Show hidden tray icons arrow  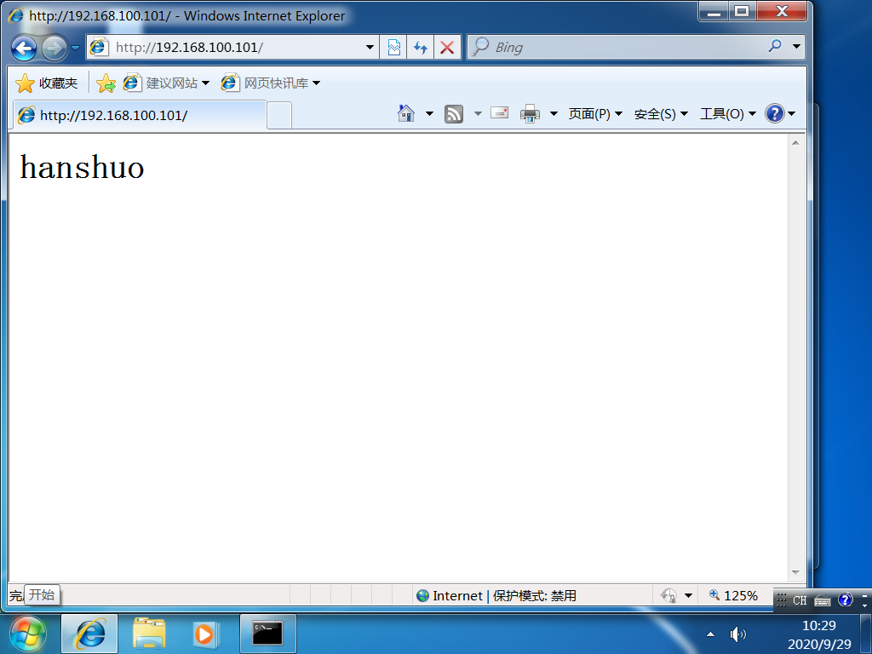710,634
